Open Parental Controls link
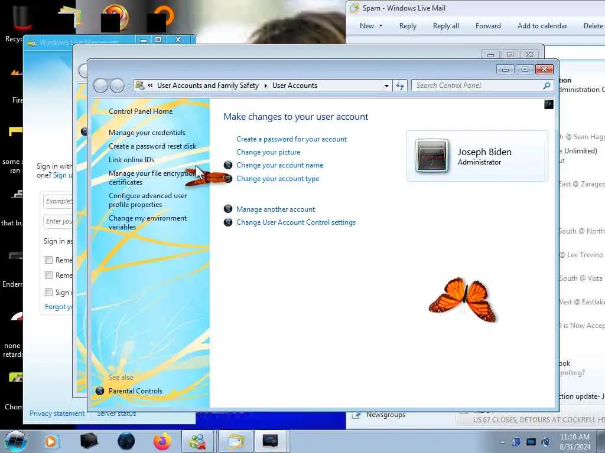Image resolution: width=605 pixels, height=453 pixels. (135, 391)
